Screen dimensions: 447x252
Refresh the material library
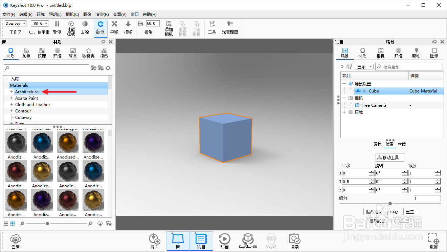[108, 68]
